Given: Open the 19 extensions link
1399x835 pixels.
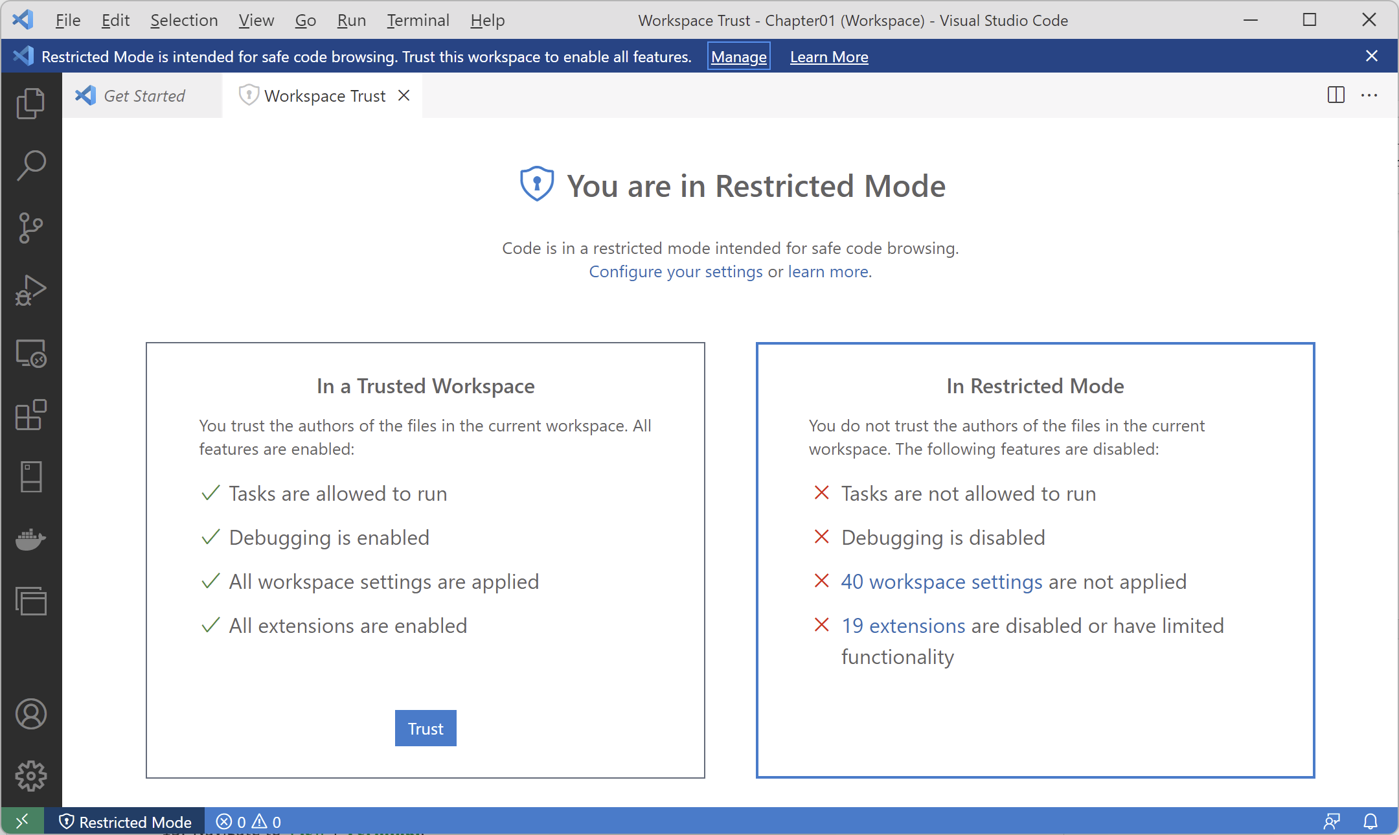Looking at the screenshot, I should coord(903,626).
